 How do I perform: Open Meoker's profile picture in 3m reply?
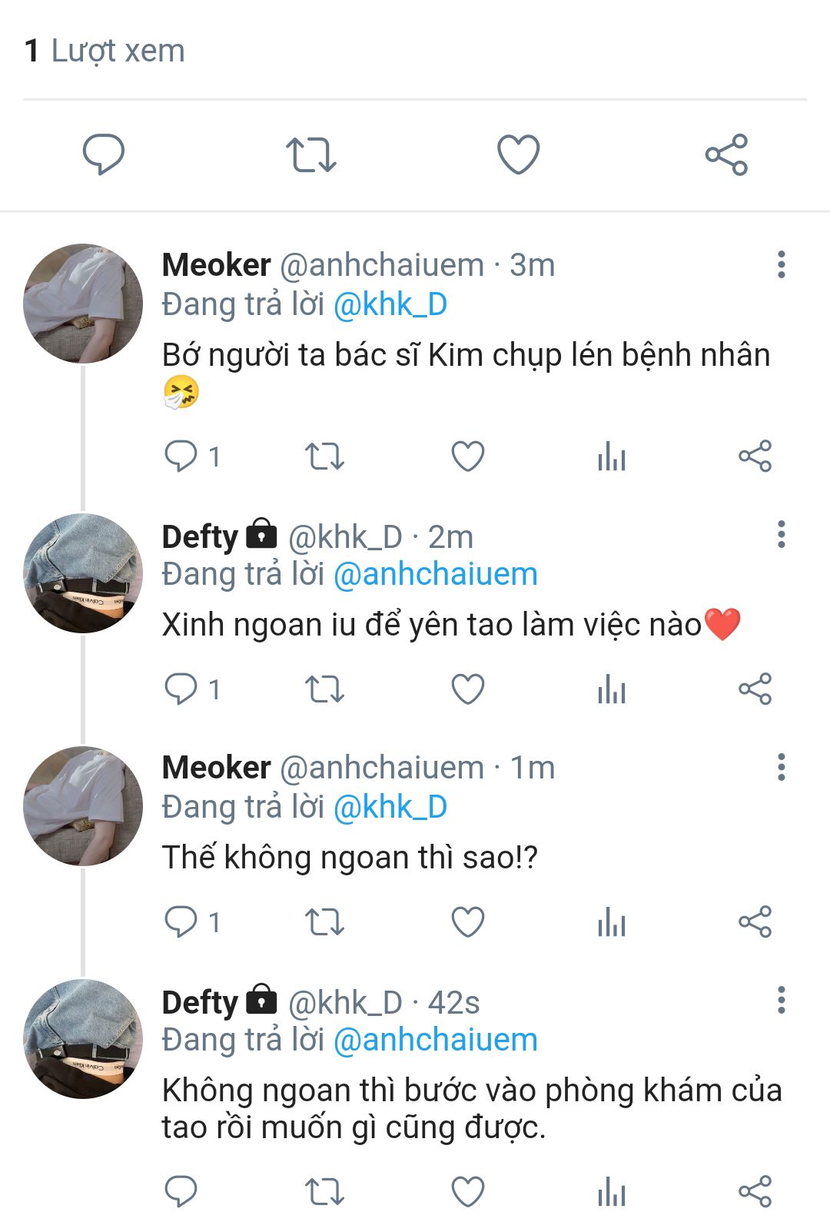pyautogui.click(x=83, y=304)
